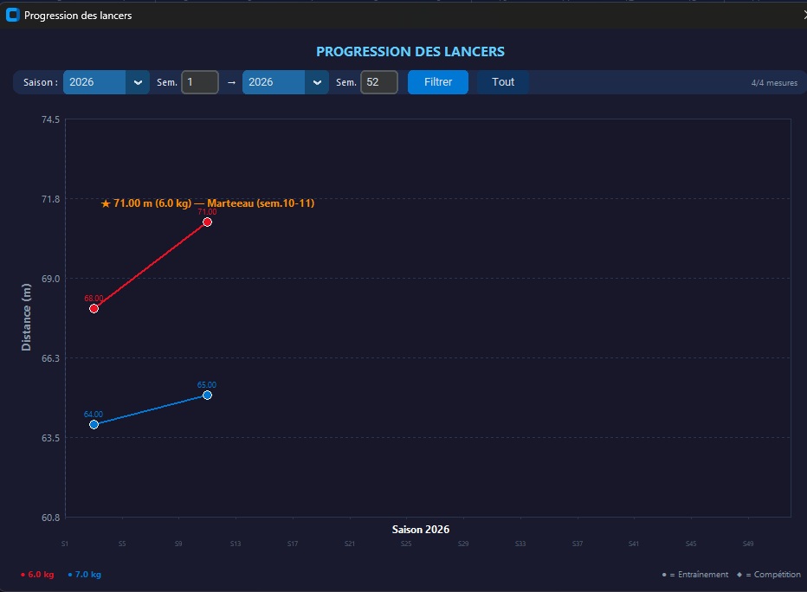The image size is (807, 592).
Task: Expand the second 2026 year dropdown chevron
Action: coord(317,81)
